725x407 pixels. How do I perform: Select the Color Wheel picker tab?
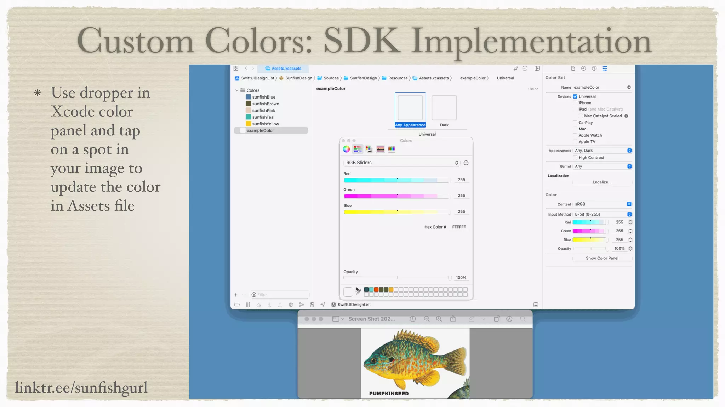tap(346, 149)
